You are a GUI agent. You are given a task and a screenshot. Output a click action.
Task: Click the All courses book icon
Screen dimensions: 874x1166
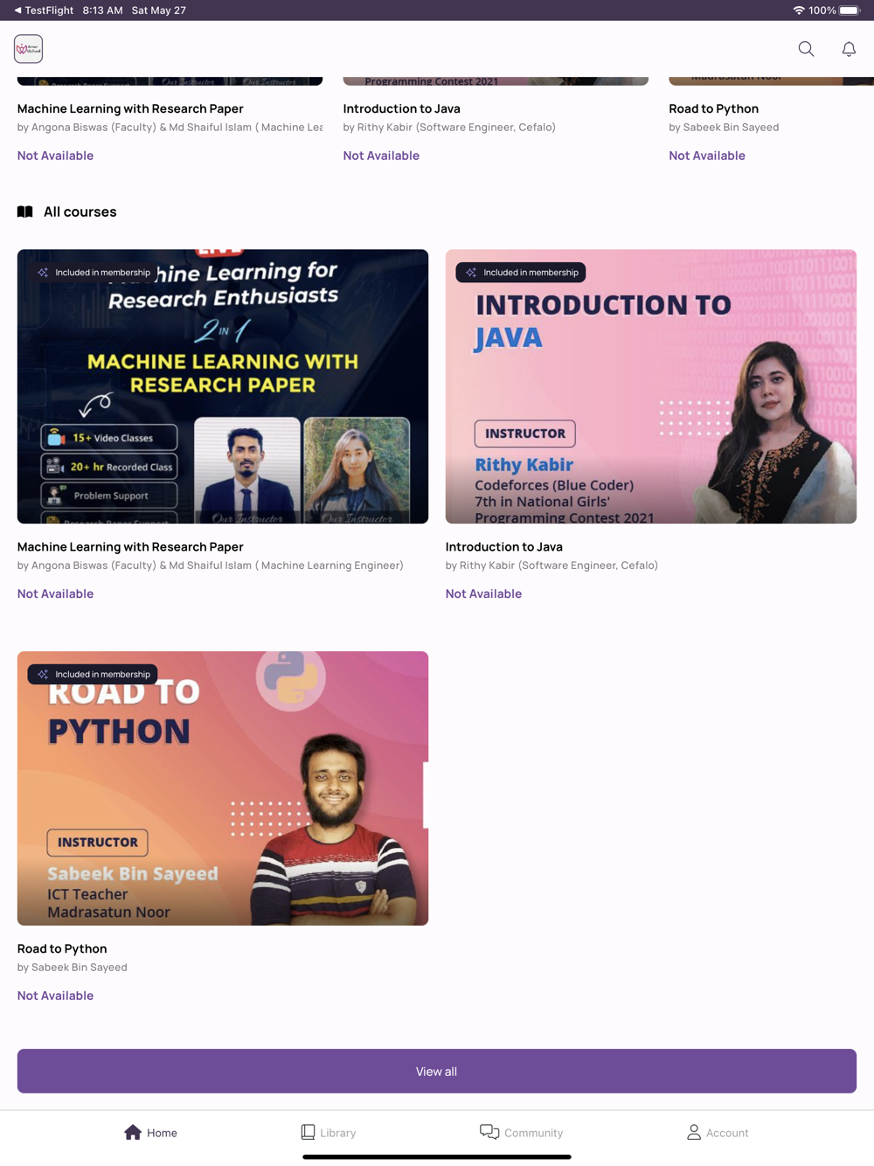[x=25, y=212]
